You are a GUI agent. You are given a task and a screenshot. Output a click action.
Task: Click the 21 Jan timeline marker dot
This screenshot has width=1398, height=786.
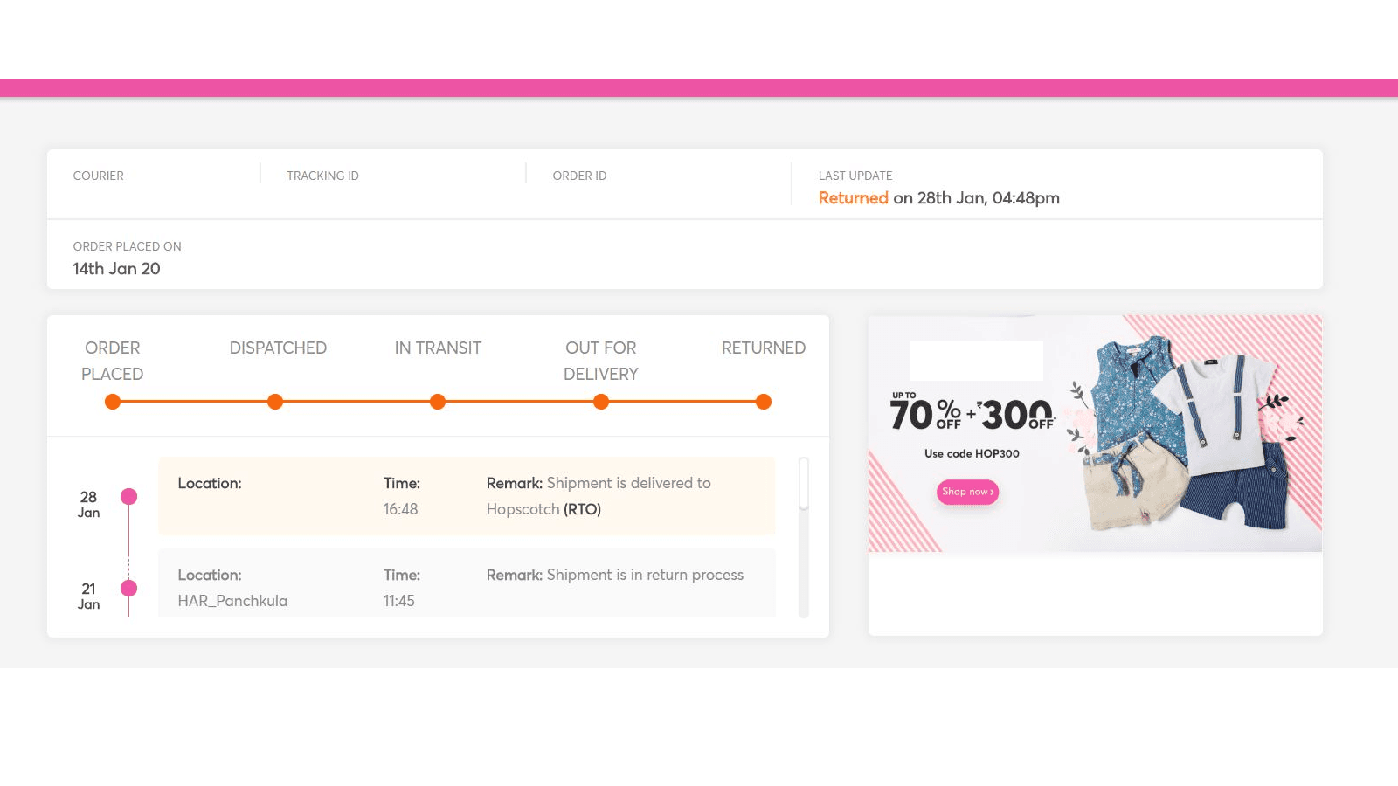pos(129,589)
